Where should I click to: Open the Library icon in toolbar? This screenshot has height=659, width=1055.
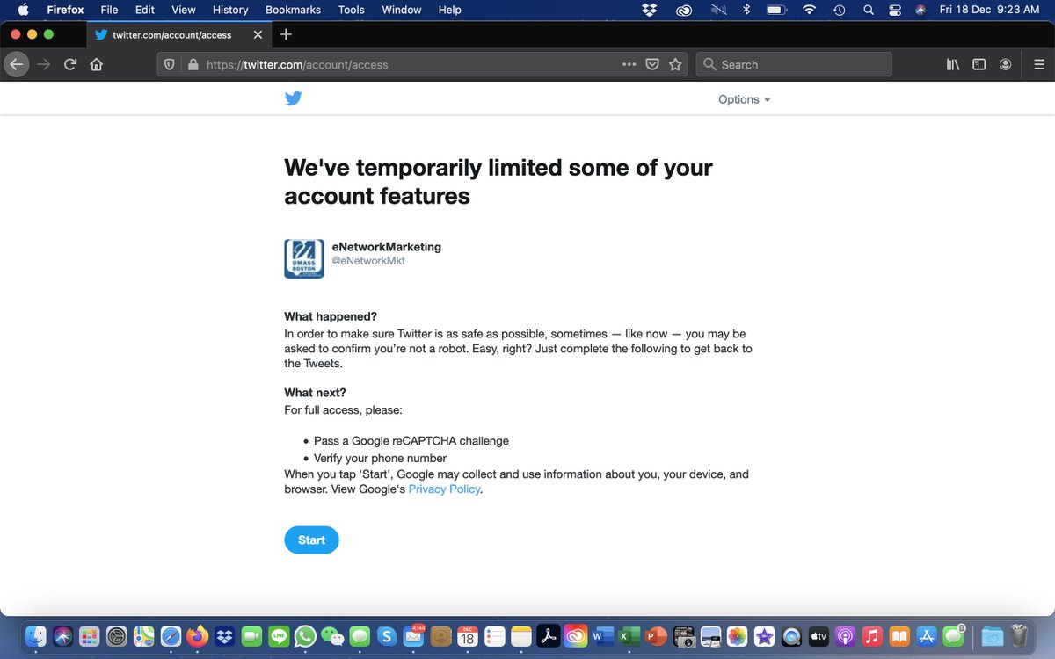(952, 64)
